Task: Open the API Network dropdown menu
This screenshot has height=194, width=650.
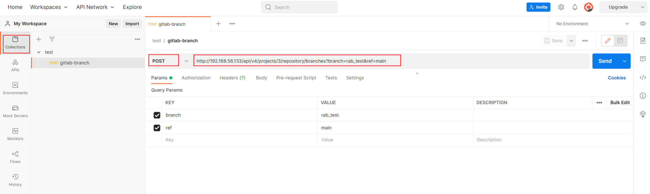Action: pos(95,7)
